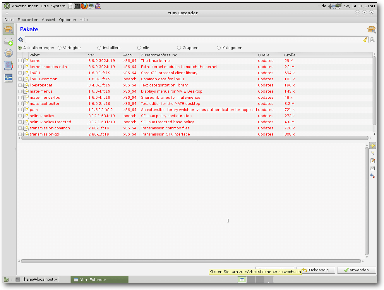This screenshot has height=290, width=384.
Task: Click package list vertical scrollbar
Action: [374, 91]
